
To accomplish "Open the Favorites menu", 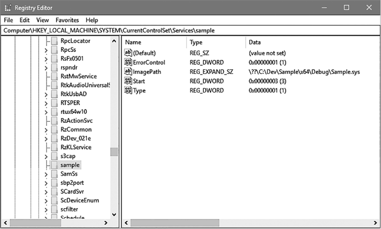I will pos(67,20).
